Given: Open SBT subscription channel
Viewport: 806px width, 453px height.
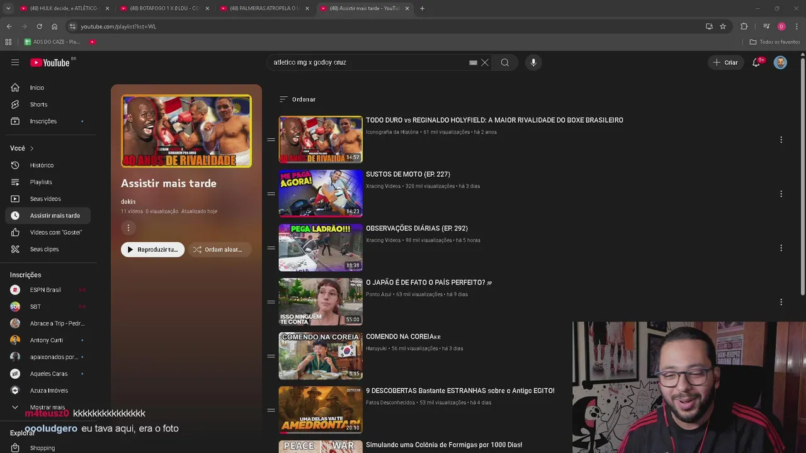Looking at the screenshot, I should (47, 306).
